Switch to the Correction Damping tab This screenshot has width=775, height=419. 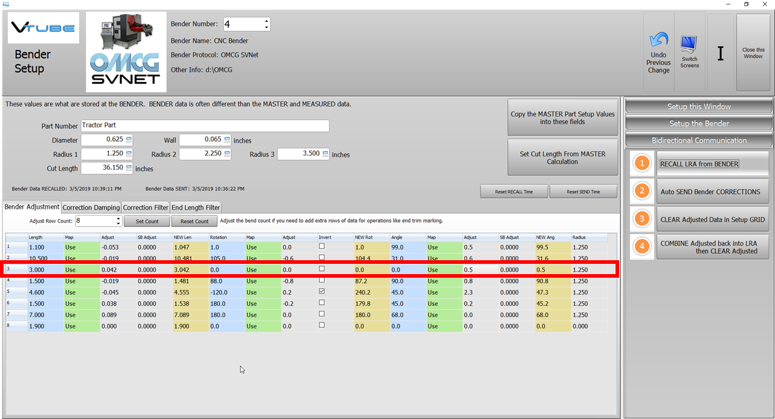pos(91,208)
